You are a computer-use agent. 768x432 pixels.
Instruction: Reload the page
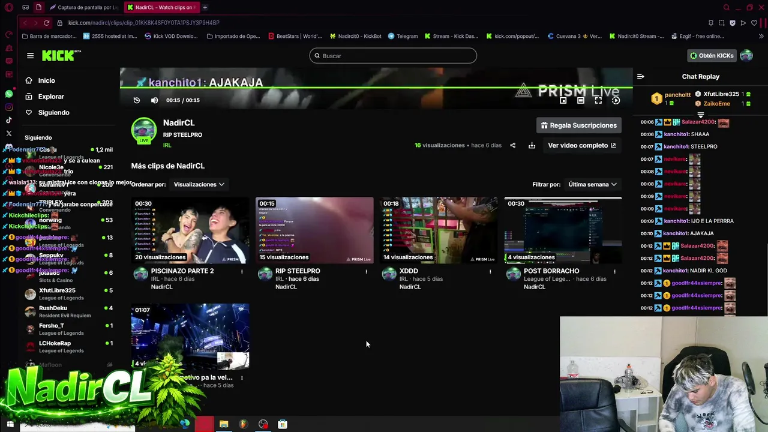(46, 23)
